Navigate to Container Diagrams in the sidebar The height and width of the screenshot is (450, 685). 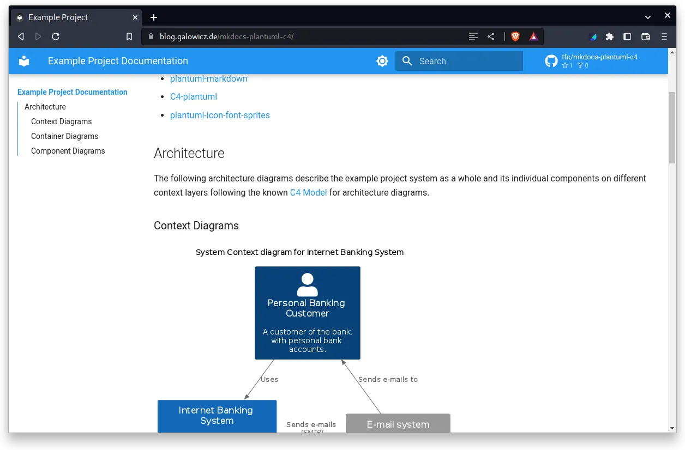click(x=64, y=136)
